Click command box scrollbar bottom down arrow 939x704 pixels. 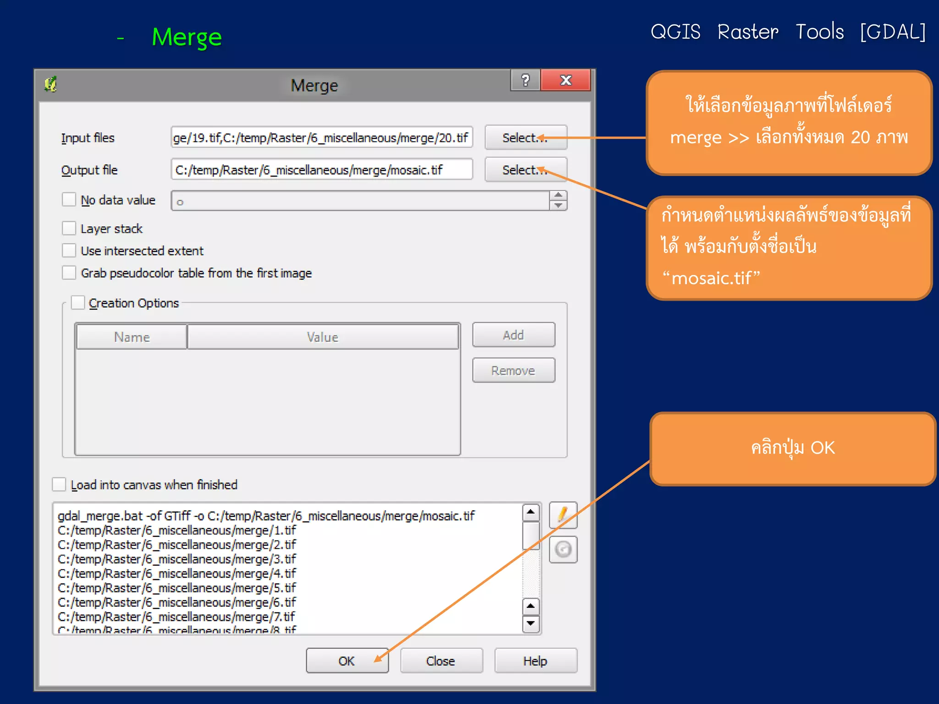tap(531, 624)
